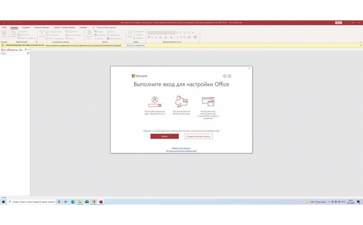The image size is (363, 225).
Task: Click the navigation pane search magnifier
Action: click(x=28, y=53)
